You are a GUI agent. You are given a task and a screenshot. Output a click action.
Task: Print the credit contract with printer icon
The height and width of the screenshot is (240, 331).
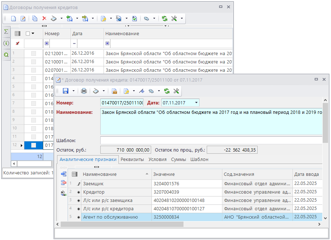tap(84, 91)
